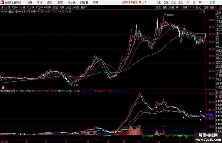Click the diamond icon above the price axis
This screenshot has width=222, height=143.
(201, 12)
